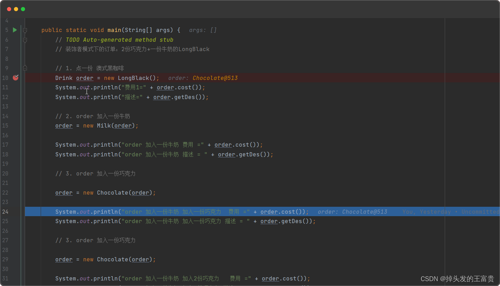500x286 pixels.
Task: Click the string containing '加入2份巧克力' on line 31
Action: [x=186, y=279]
